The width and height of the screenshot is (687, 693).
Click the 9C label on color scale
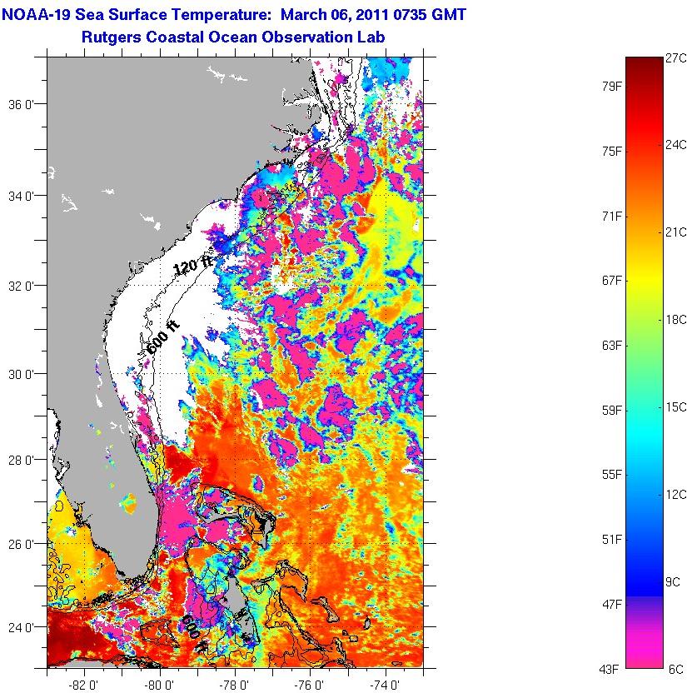tap(673, 581)
